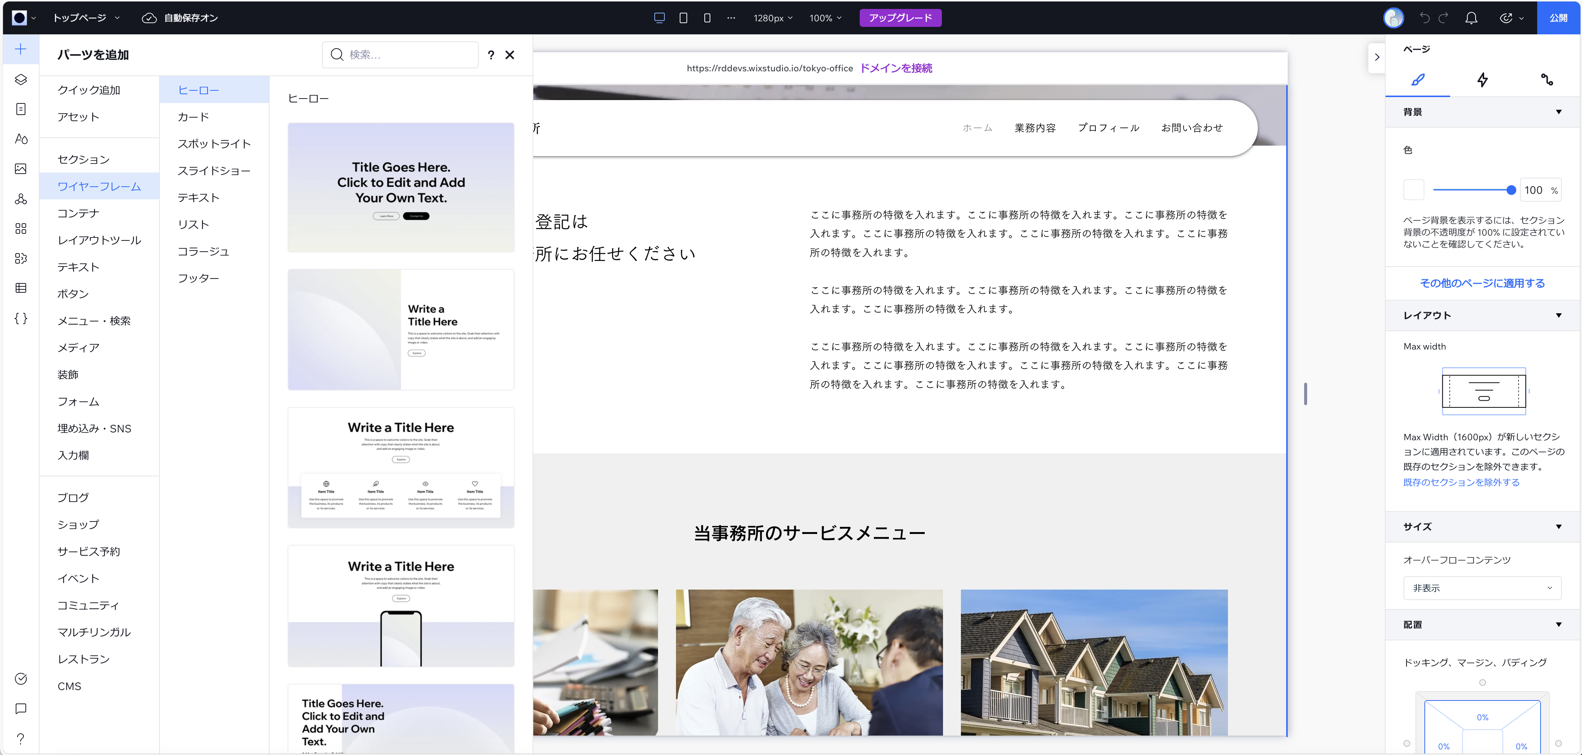Select the Interactions lightning tab
The image size is (1582, 755).
[1482, 79]
